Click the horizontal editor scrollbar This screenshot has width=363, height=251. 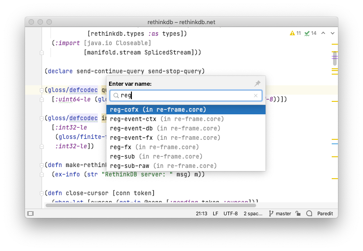[151, 205]
